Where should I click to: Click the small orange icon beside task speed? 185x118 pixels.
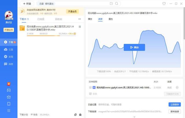click(75, 34)
